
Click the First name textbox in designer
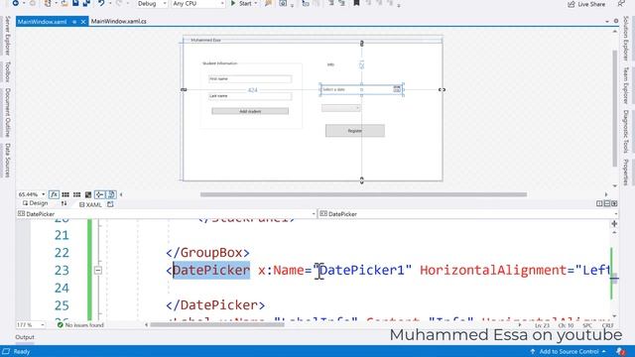click(x=250, y=79)
